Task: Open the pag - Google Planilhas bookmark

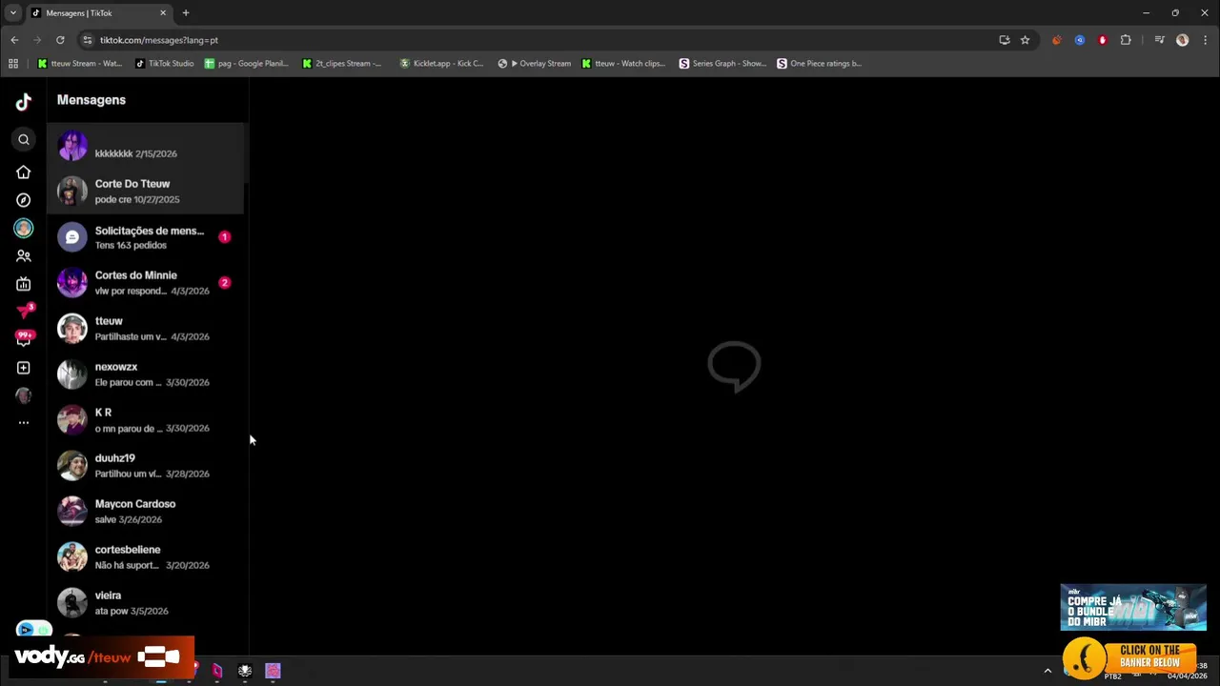Action: coord(246,64)
